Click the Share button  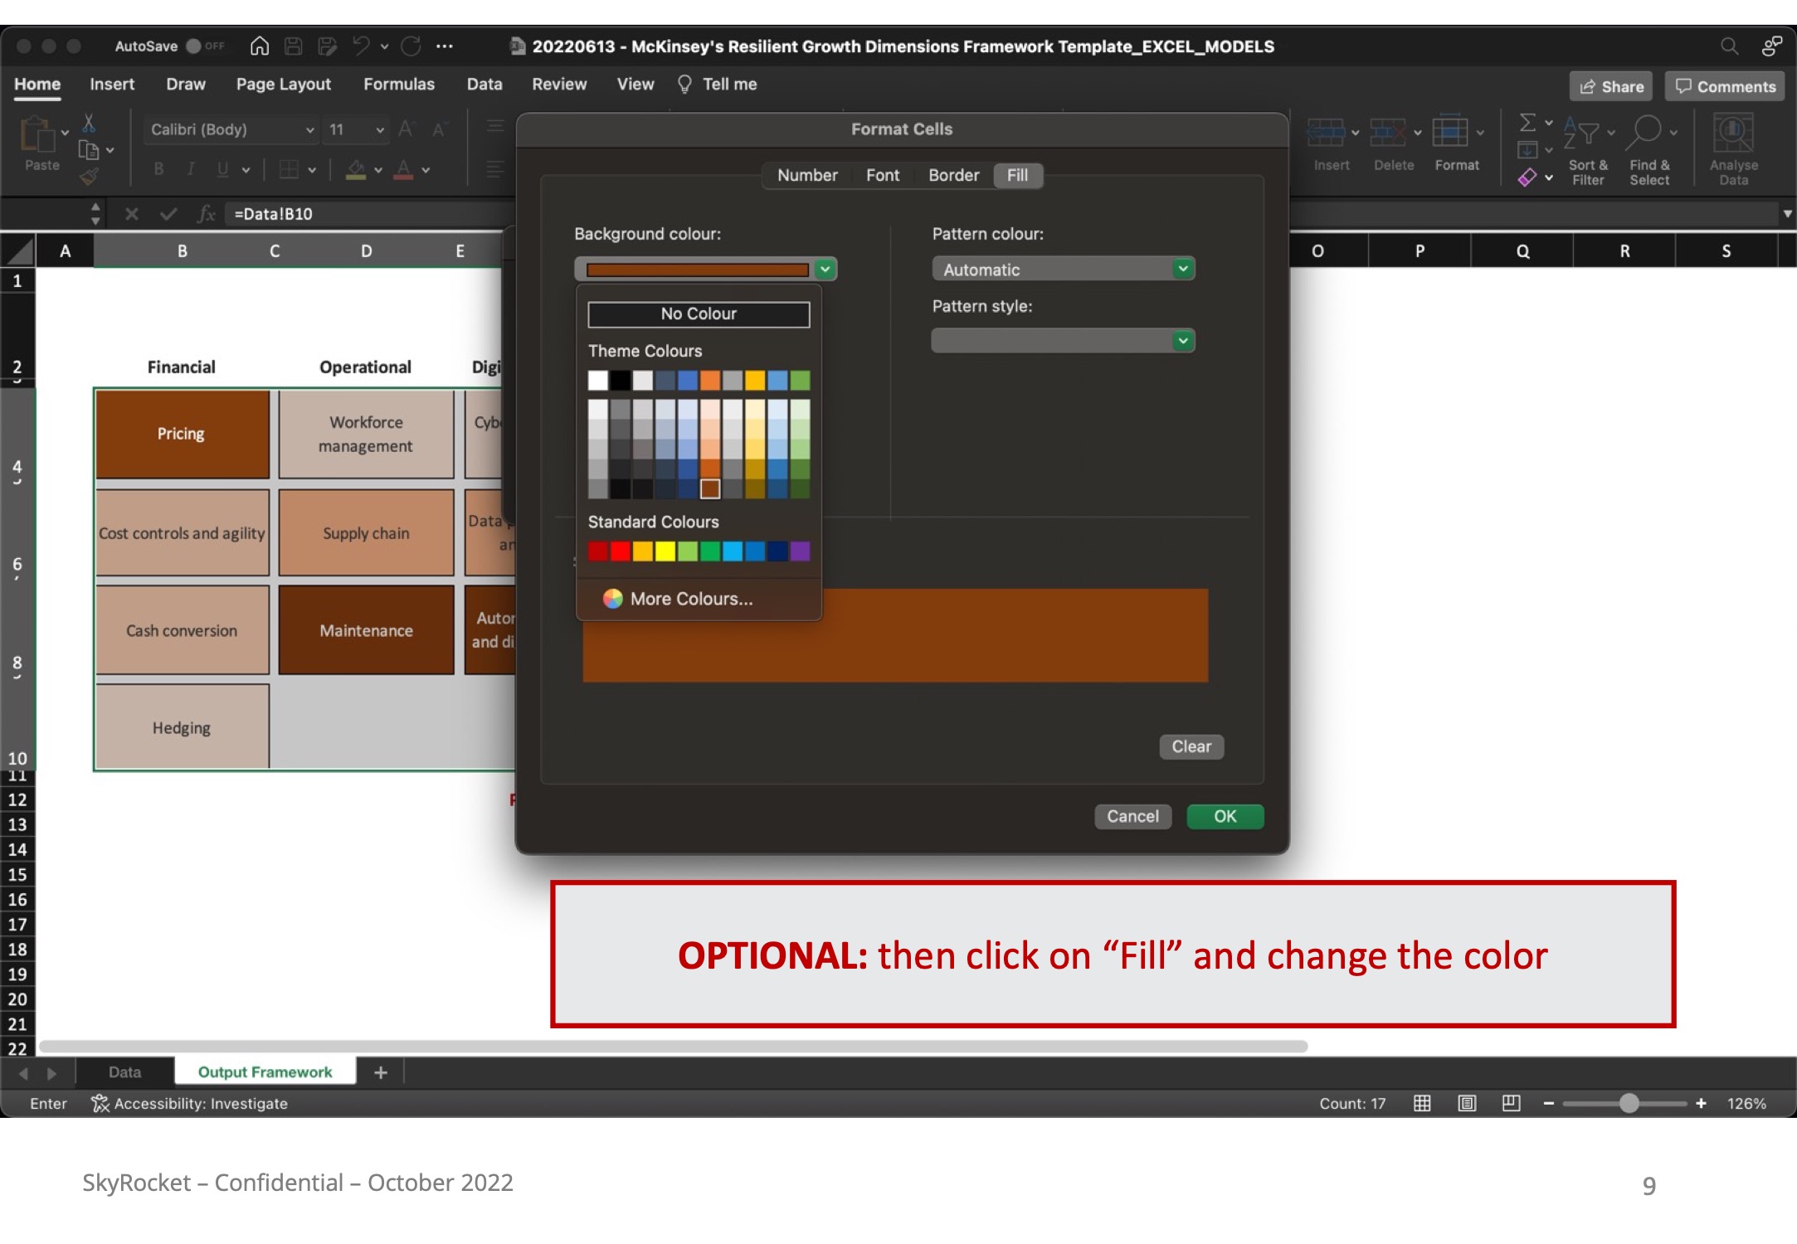(x=1611, y=86)
